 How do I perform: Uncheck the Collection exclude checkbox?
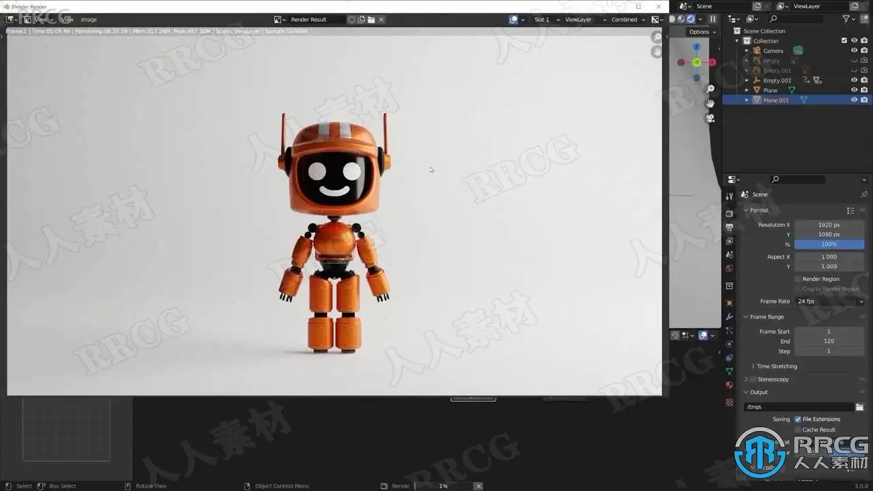tap(844, 41)
